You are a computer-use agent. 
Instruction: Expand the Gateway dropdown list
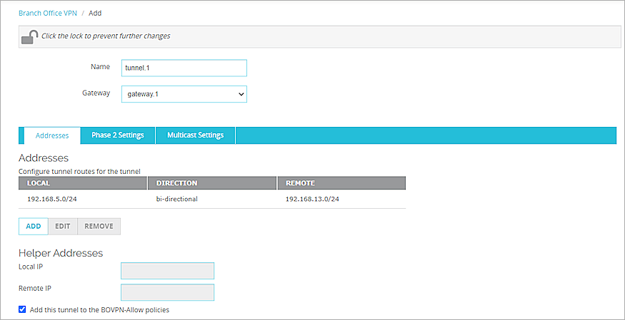click(x=184, y=94)
